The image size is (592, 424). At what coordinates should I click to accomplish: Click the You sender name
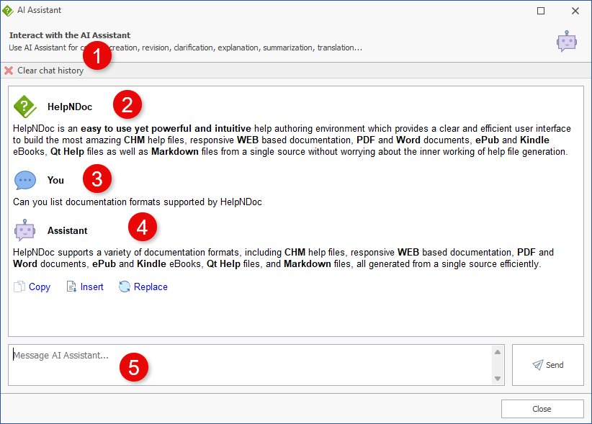click(x=55, y=180)
